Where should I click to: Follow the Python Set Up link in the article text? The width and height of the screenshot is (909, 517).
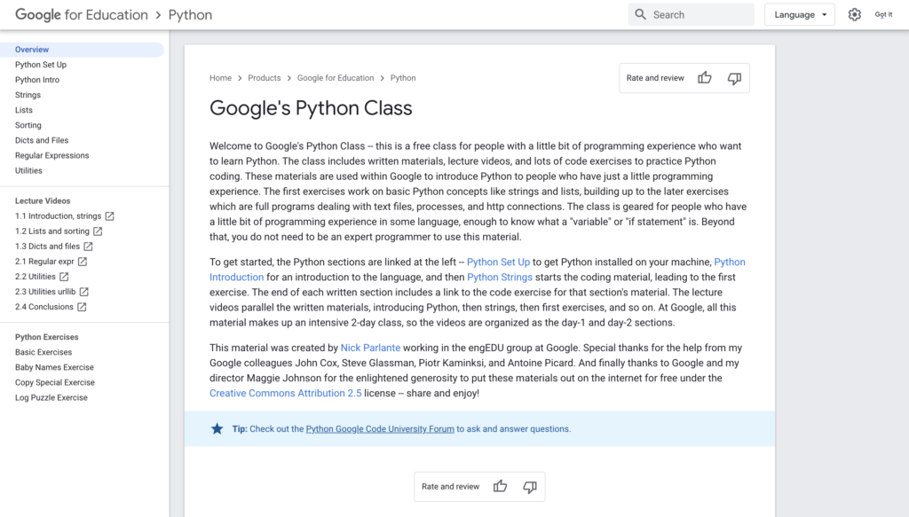pyautogui.click(x=499, y=262)
